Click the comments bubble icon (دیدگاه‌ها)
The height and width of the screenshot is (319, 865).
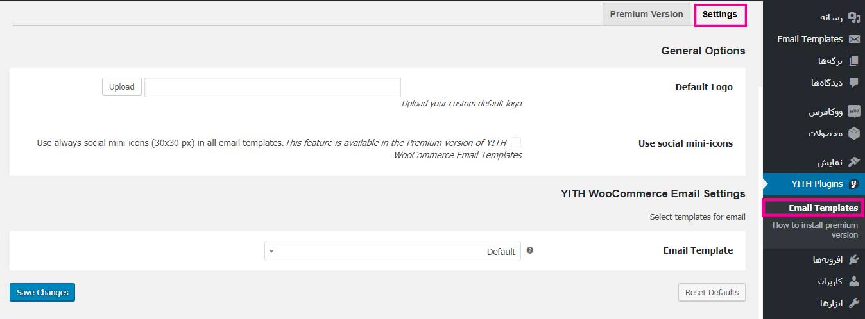coord(853,83)
